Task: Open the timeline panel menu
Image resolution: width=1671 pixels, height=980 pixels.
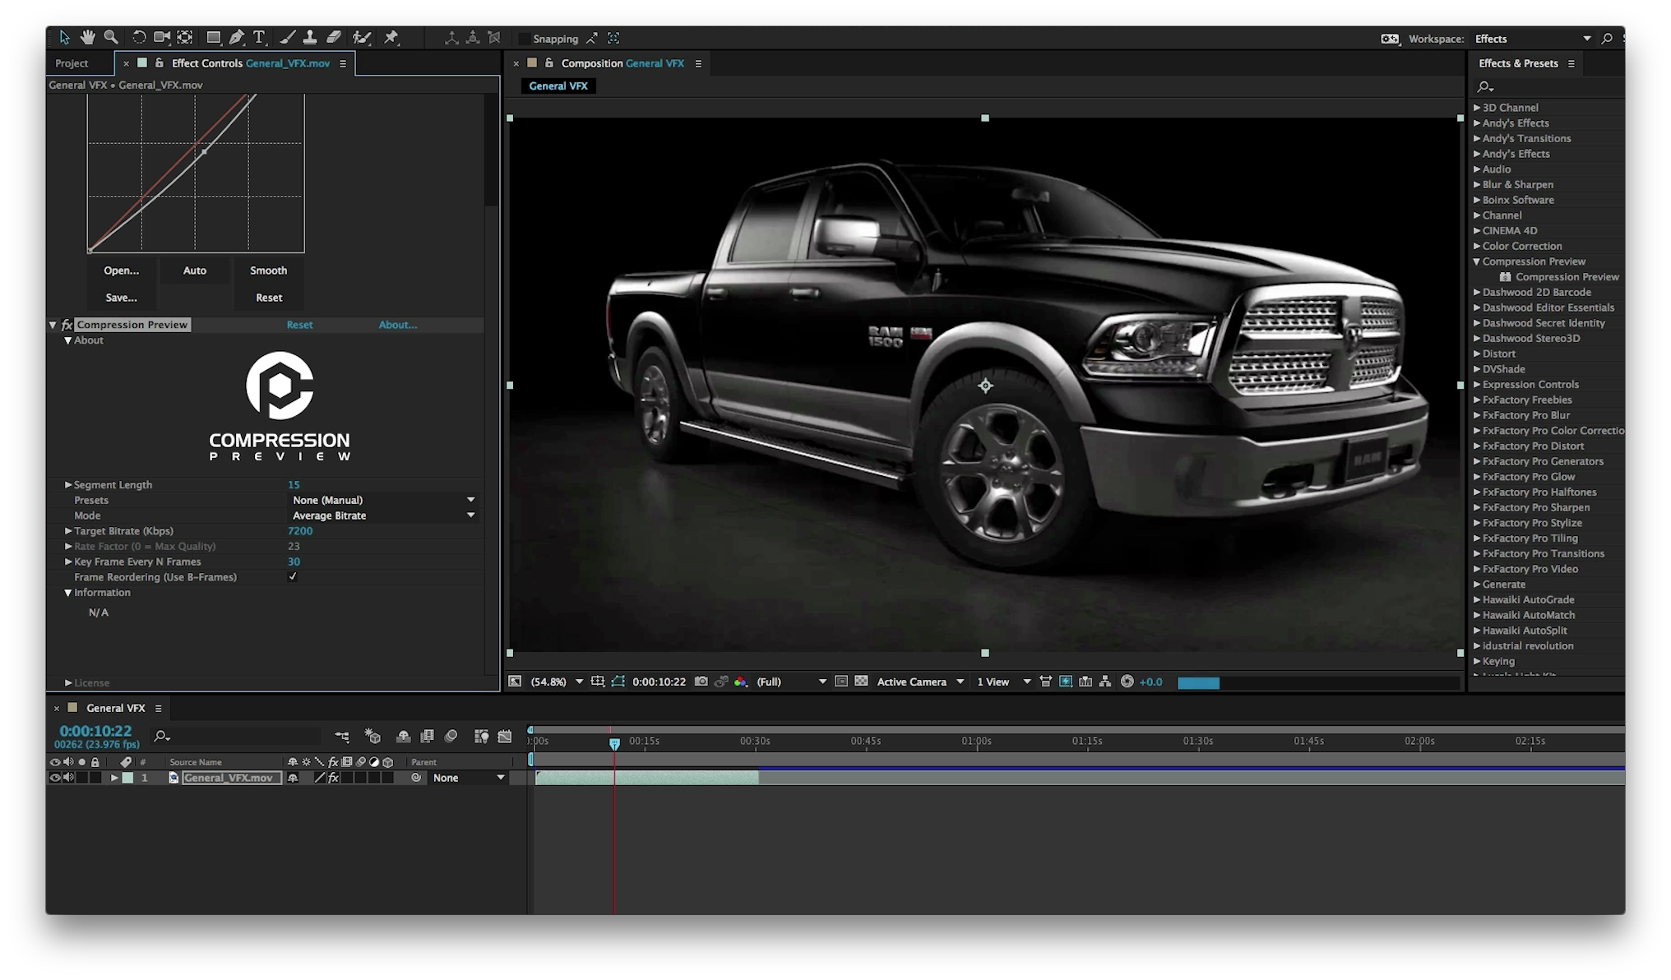Action: tap(158, 708)
